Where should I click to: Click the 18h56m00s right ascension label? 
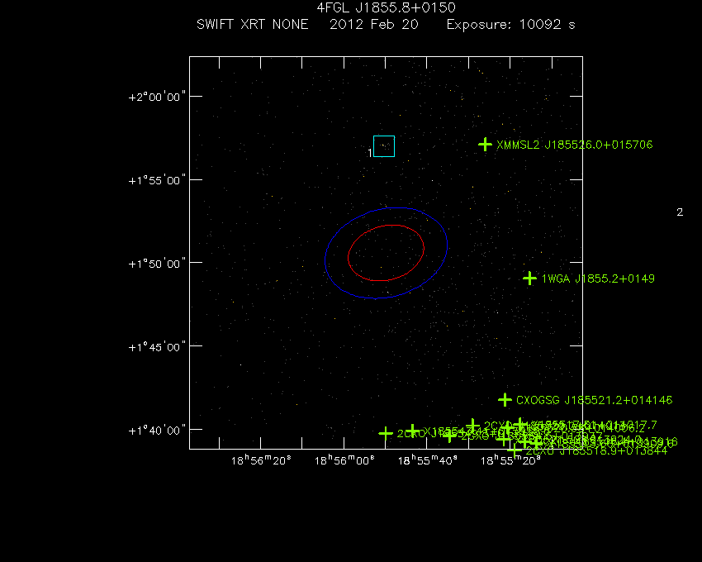click(x=344, y=460)
